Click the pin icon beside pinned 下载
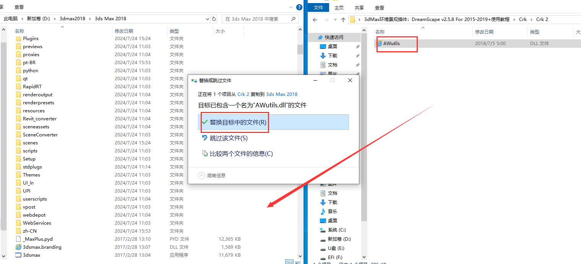581x264 pixels. point(357,56)
